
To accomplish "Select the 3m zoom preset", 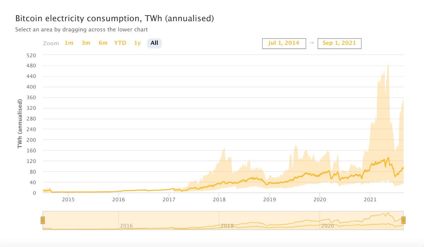I will (86, 43).
